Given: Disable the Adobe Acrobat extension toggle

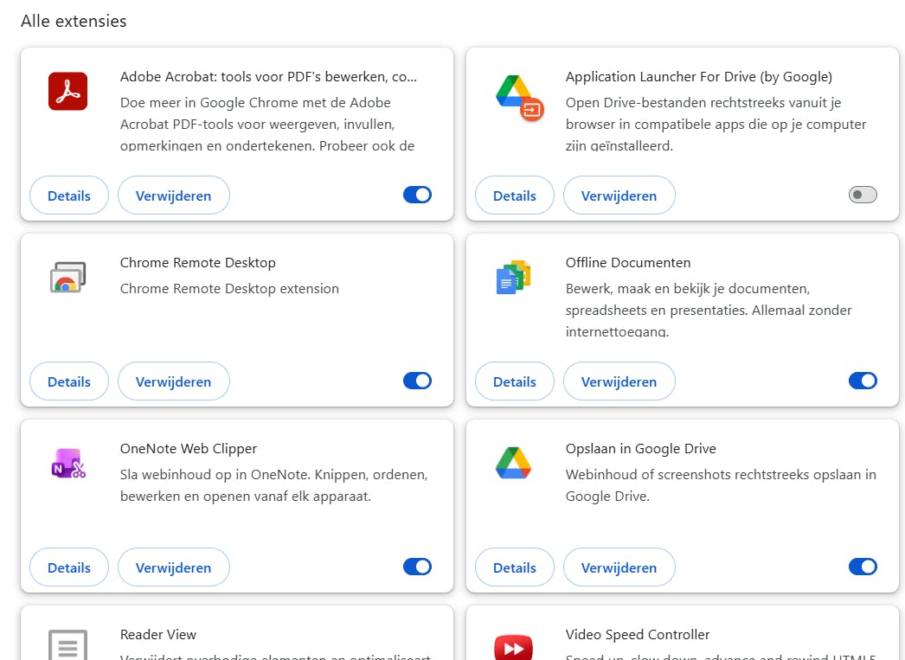Looking at the screenshot, I should (417, 195).
